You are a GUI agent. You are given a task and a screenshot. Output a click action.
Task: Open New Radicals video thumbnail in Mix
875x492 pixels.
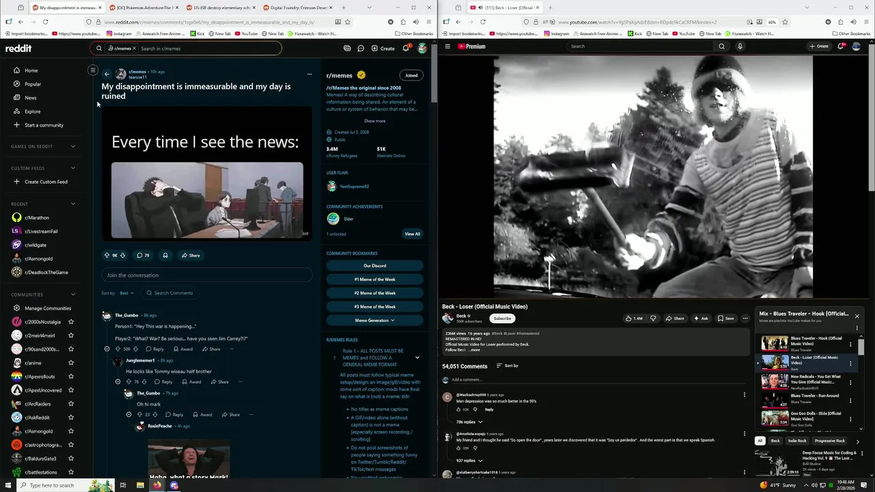(x=775, y=381)
